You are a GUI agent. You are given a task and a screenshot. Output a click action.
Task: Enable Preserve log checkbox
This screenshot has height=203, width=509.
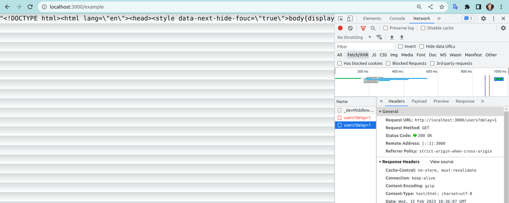pos(386,28)
